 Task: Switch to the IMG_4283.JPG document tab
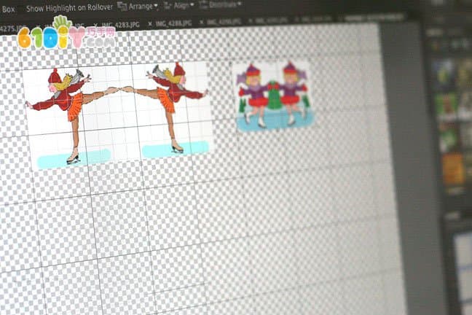tap(120, 24)
